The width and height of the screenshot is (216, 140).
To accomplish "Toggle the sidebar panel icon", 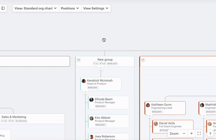I will coord(3,8).
